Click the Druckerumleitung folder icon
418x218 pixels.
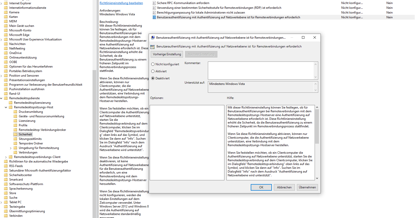(15, 112)
